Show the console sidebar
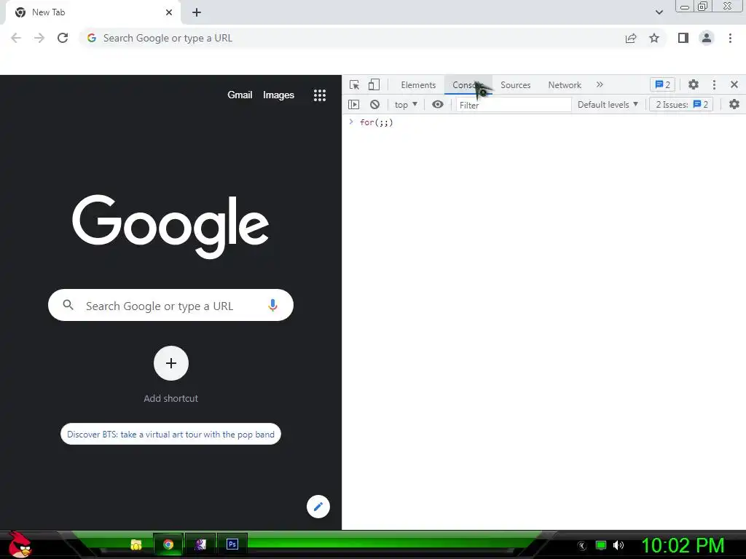Viewport: 746px width, 559px height. 353,105
